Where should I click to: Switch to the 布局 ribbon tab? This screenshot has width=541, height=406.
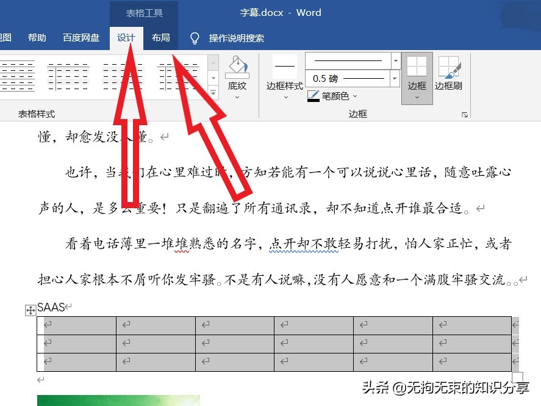tap(160, 37)
